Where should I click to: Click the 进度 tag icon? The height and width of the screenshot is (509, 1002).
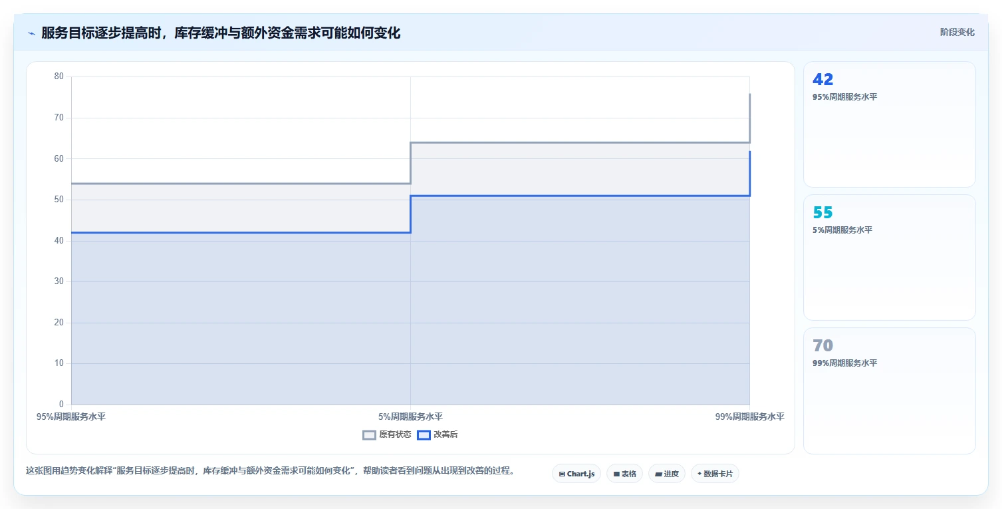658,474
